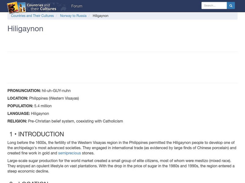
Task: Open the Forum menu item
Action: 77,6
